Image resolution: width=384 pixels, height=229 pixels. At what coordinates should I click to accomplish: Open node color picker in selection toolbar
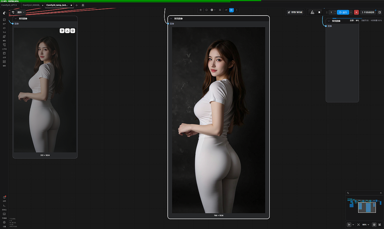pos(213,10)
